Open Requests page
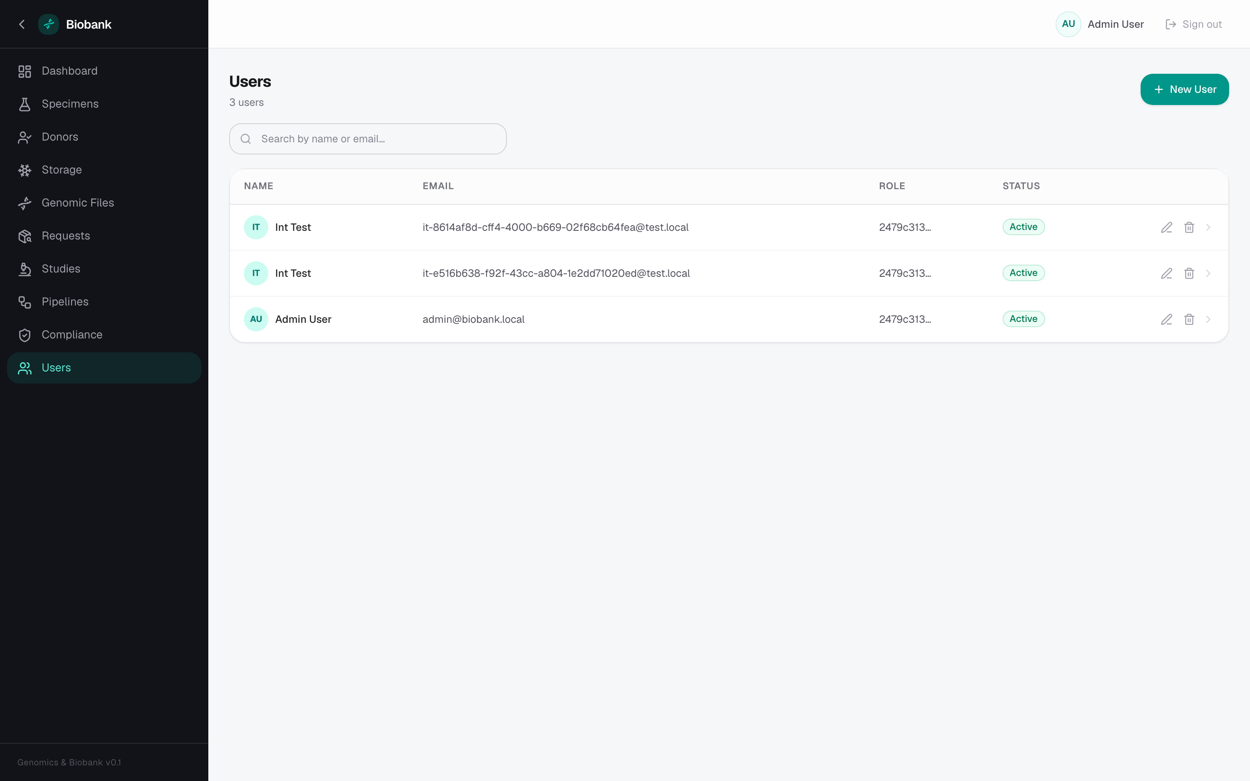1250x781 pixels. tap(104, 236)
